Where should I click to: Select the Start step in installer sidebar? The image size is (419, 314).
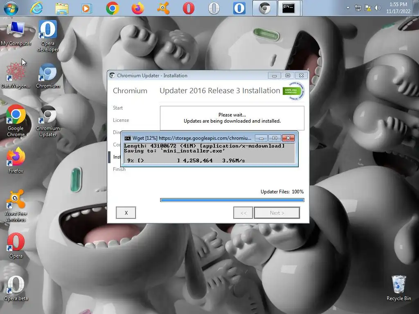(x=118, y=108)
